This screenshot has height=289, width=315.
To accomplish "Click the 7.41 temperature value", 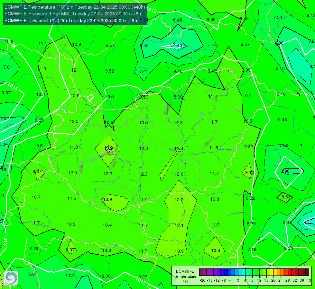I will click(x=144, y=71).
